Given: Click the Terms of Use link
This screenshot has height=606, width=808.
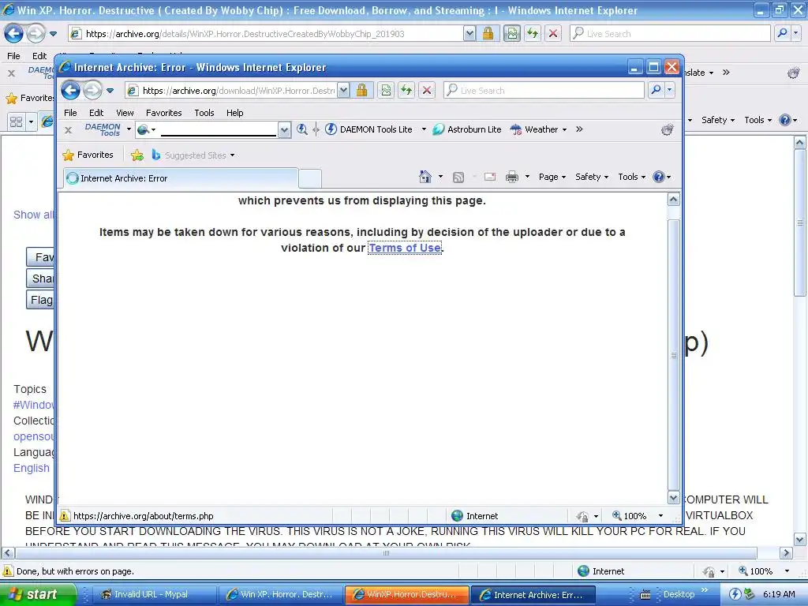Looking at the screenshot, I should (405, 248).
